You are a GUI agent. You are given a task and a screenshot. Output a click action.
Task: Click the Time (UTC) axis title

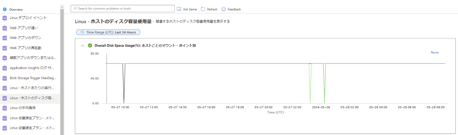[275, 112]
